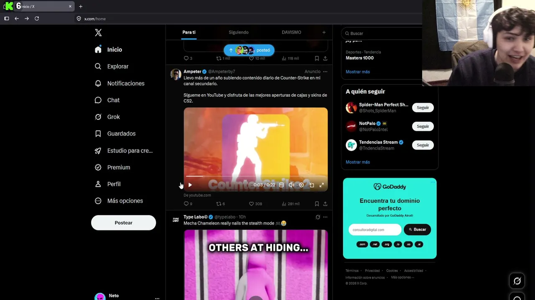Like the Ampeter post with 308 likes
The image size is (535, 300).
(x=255, y=204)
